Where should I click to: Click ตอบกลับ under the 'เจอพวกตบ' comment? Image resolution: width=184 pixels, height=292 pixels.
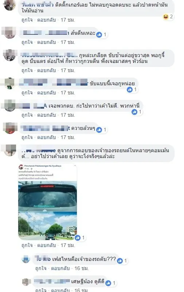coord(47,115)
